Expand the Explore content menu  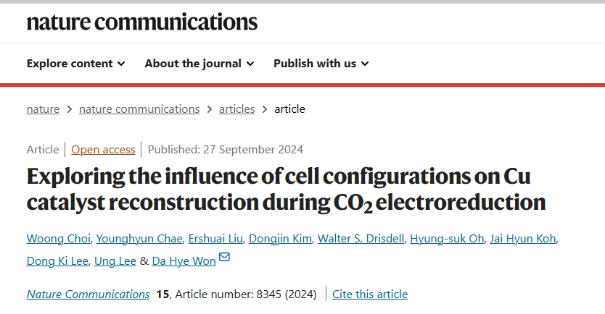pyautogui.click(x=75, y=64)
